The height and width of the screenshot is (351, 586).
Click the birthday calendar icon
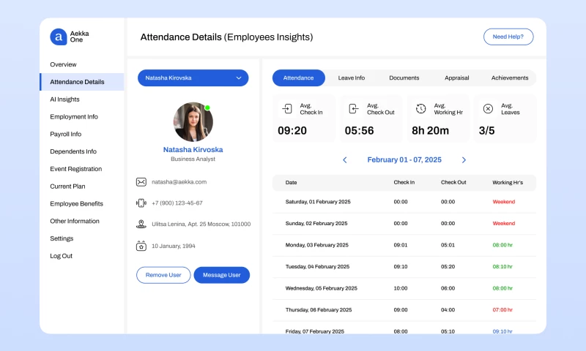[x=141, y=246]
